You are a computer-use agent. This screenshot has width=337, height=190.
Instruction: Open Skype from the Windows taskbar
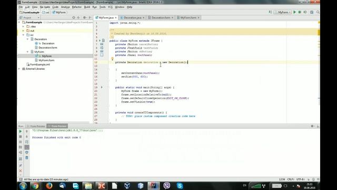tap(180, 186)
